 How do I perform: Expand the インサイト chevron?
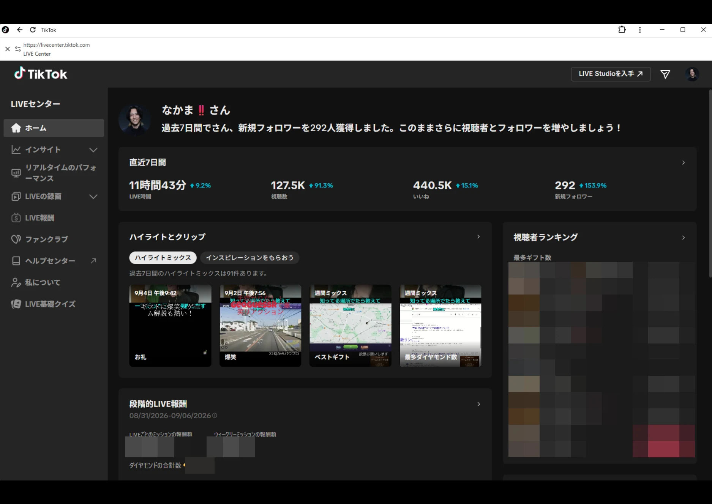pyautogui.click(x=93, y=150)
